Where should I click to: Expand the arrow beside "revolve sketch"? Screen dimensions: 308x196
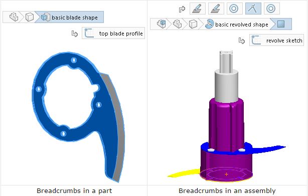(x=242, y=40)
